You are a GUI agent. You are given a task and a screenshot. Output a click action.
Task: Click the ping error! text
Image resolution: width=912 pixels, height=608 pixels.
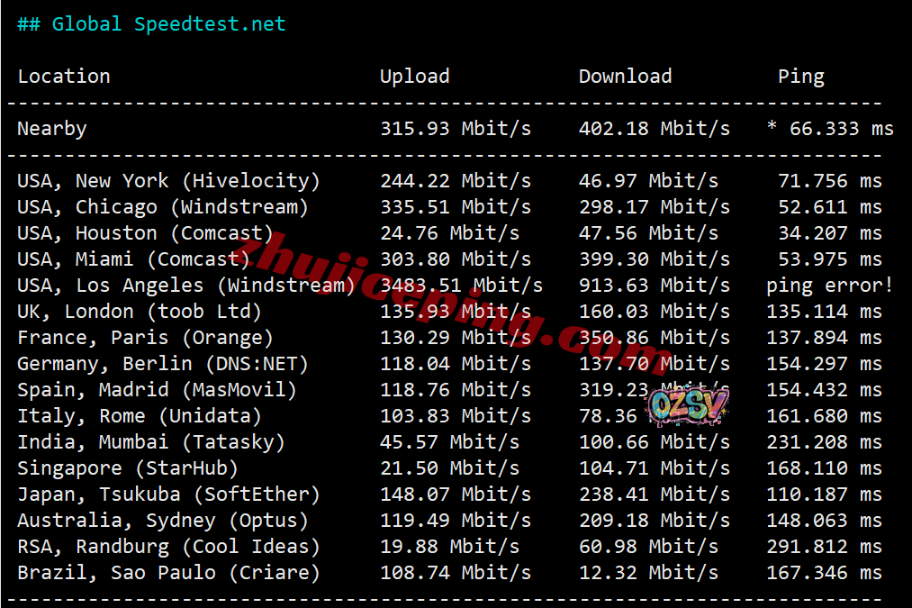coord(829,286)
